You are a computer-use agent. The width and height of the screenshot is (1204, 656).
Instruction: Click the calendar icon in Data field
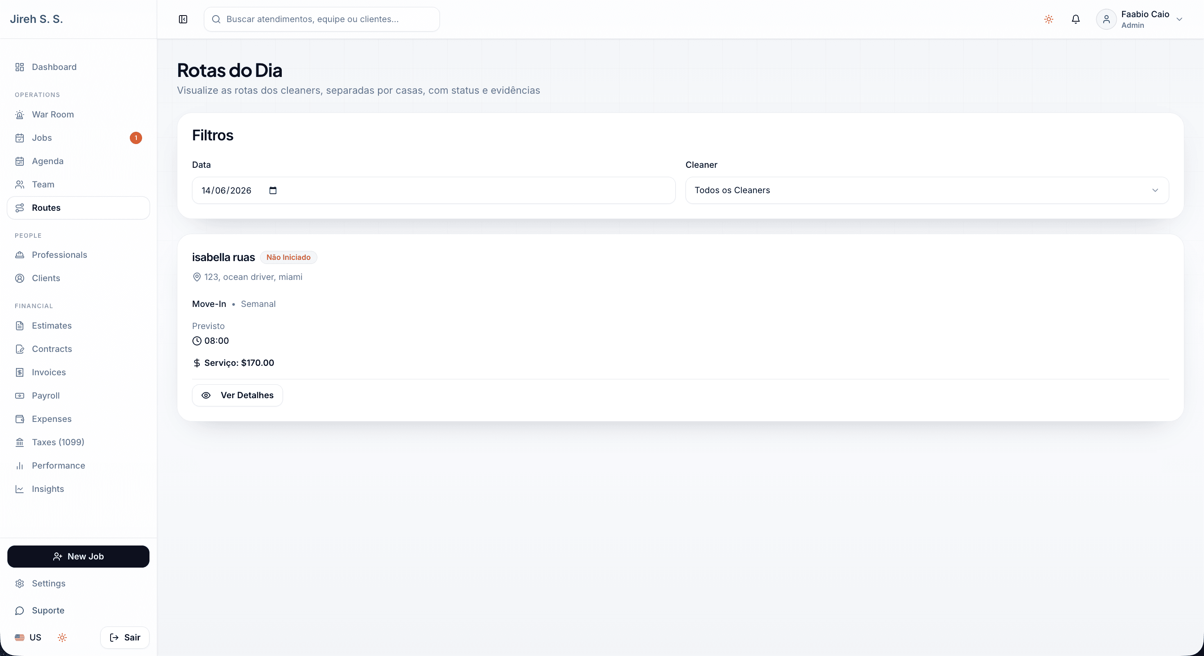[273, 190]
